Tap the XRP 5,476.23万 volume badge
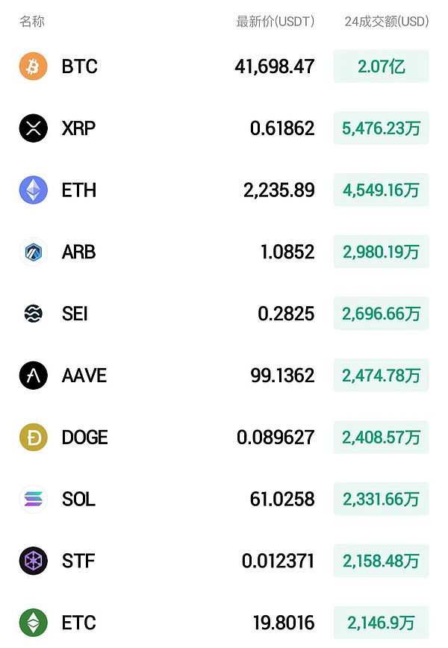Viewport: 448px width, 648px height. pos(381,128)
